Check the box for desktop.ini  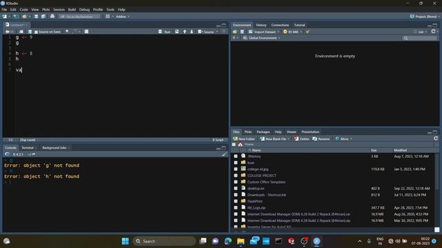point(236,189)
